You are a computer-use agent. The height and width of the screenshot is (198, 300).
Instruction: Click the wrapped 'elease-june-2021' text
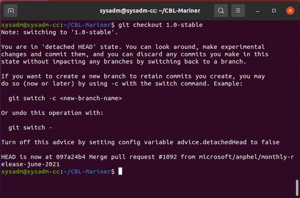pos(30,164)
